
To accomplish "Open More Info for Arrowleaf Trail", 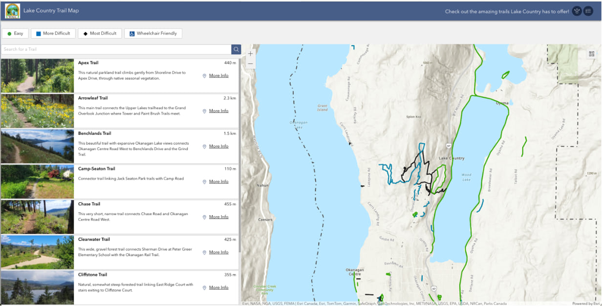I will tap(218, 111).
